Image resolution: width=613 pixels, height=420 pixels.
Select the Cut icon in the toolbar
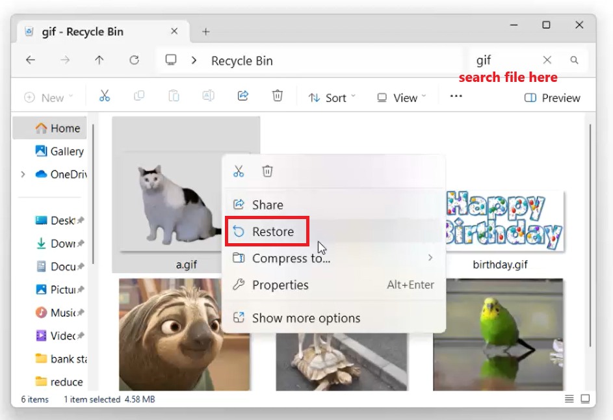click(x=105, y=96)
